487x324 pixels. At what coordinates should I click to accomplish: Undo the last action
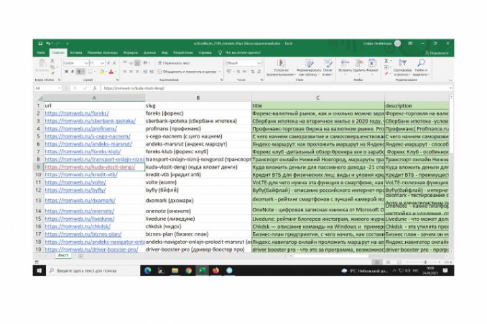coord(48,43)
